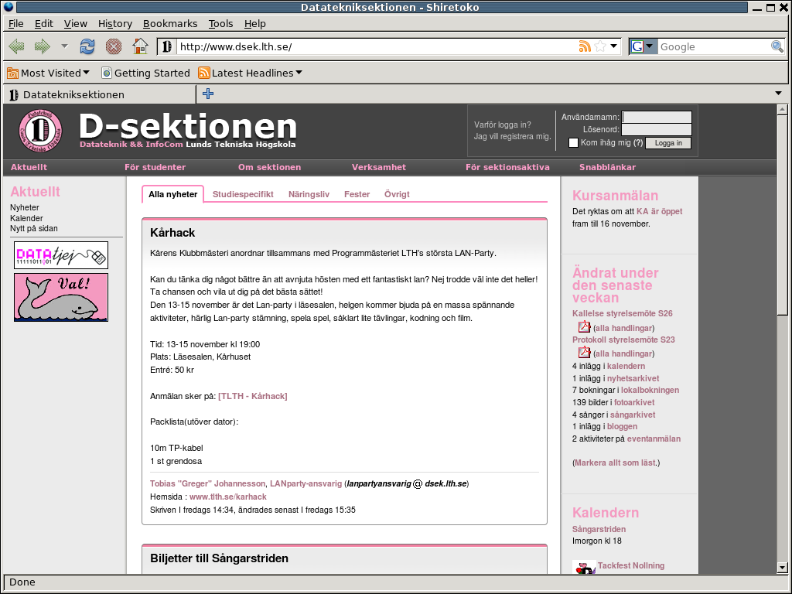Expand the address bar URL history dropdown
Viewport: 792px width, 594px height.
[x=613, y=46]
